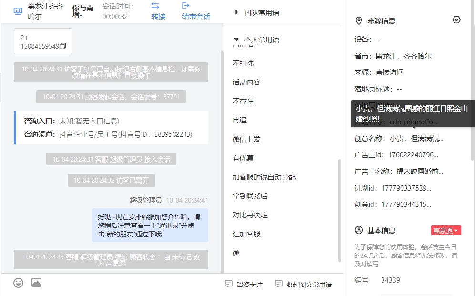
Task: Open the hexagon settings icon in 来源信息
Action: tap(456, 20)
